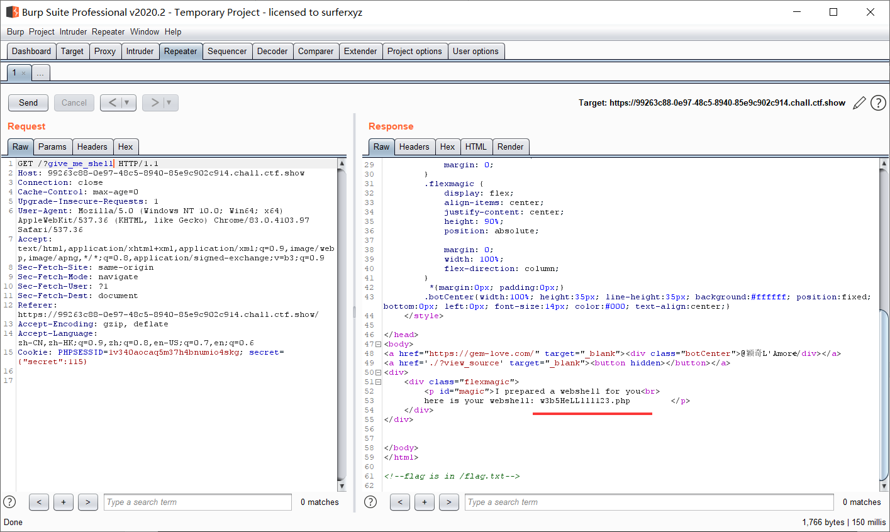Open the Render response tab
This screenshot has width=890, height=532.
[x=510, y=147]
